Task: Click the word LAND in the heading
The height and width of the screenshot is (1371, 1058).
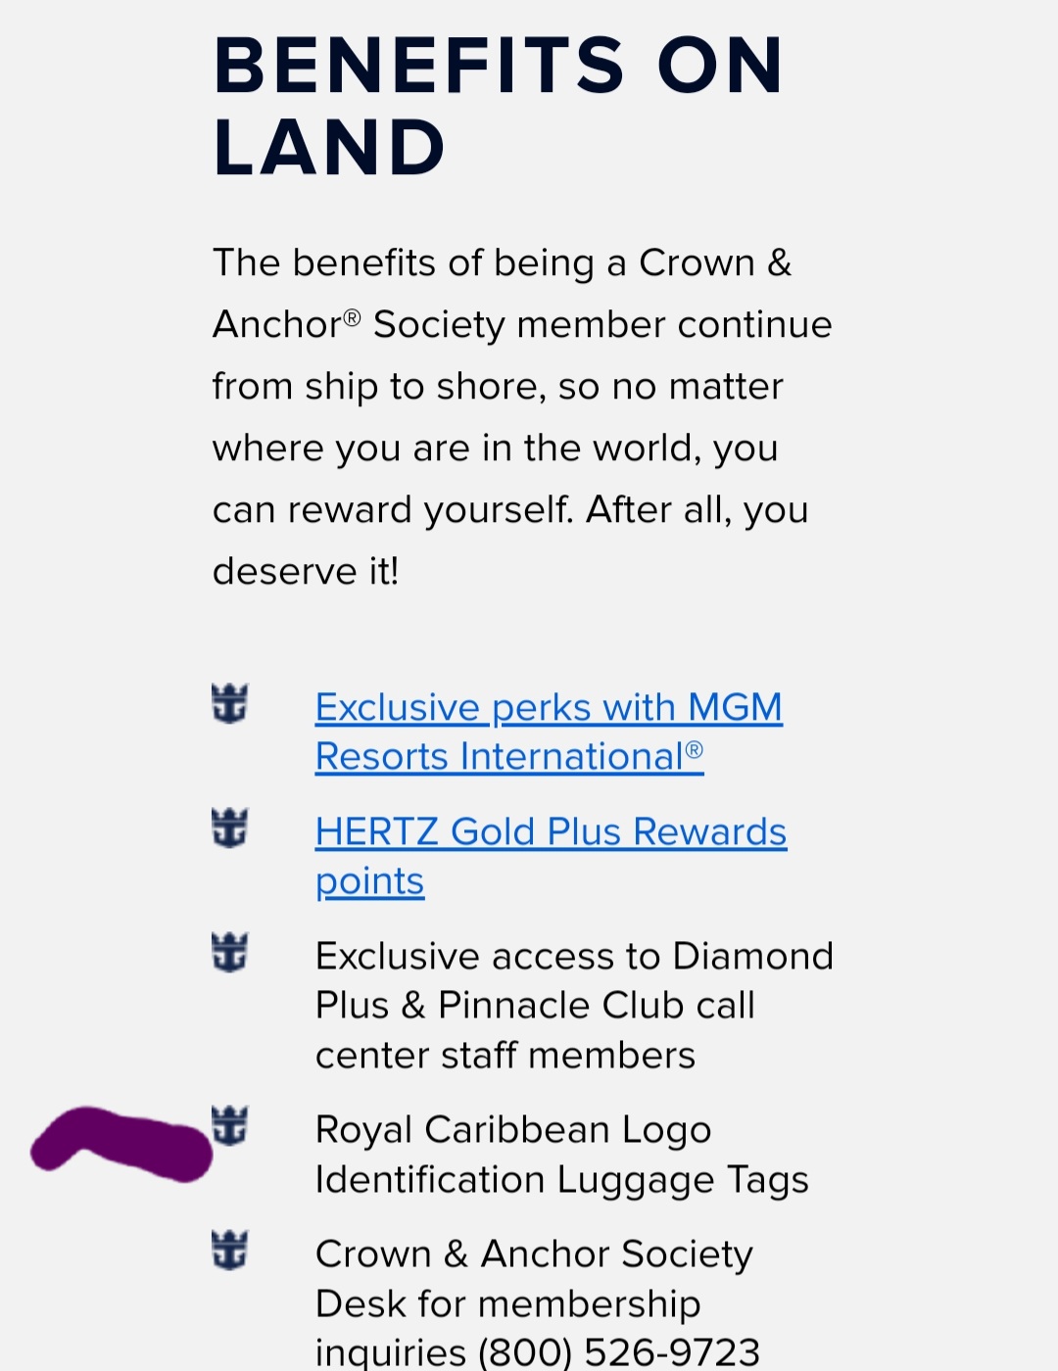Action: [330, 148]
